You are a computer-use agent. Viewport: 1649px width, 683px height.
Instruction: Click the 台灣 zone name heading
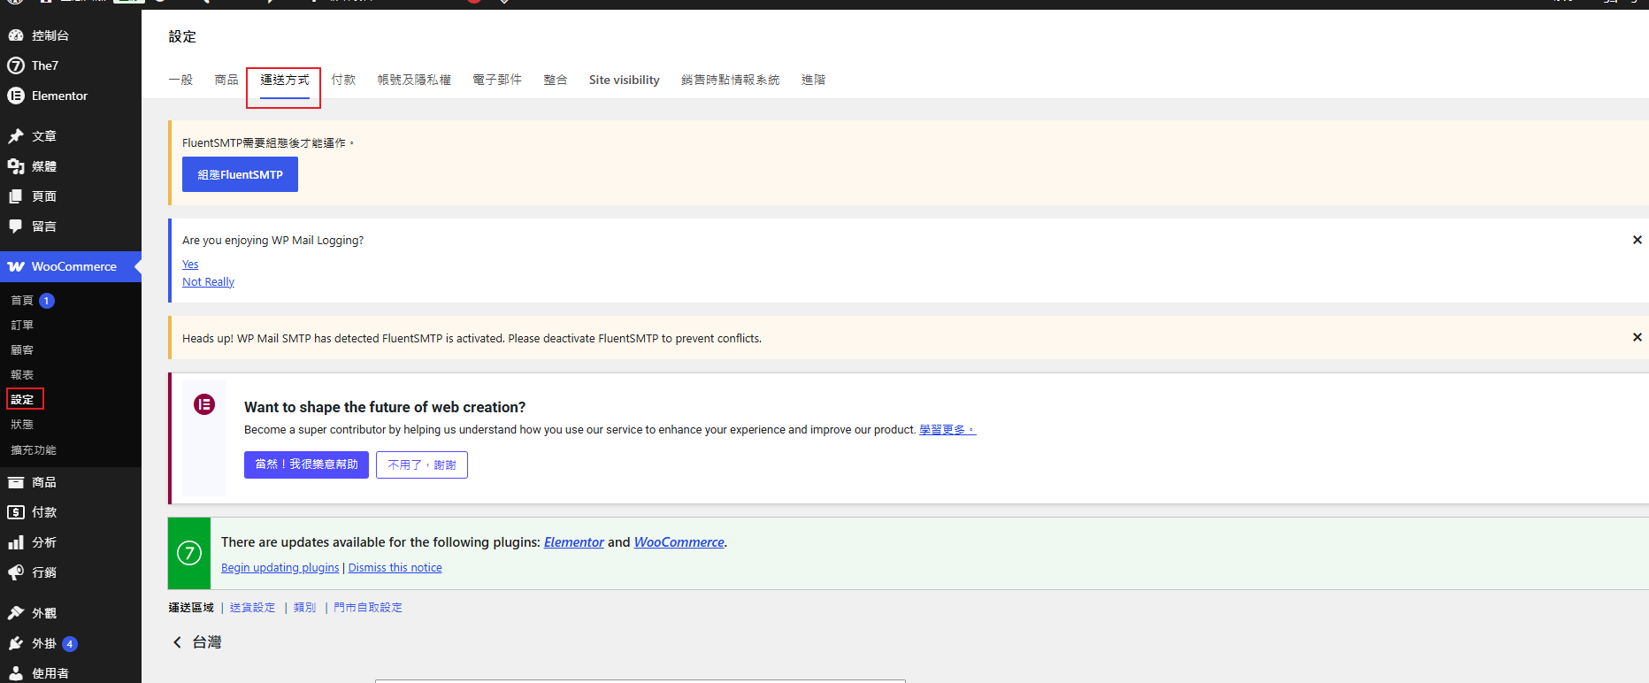(207, 642)
